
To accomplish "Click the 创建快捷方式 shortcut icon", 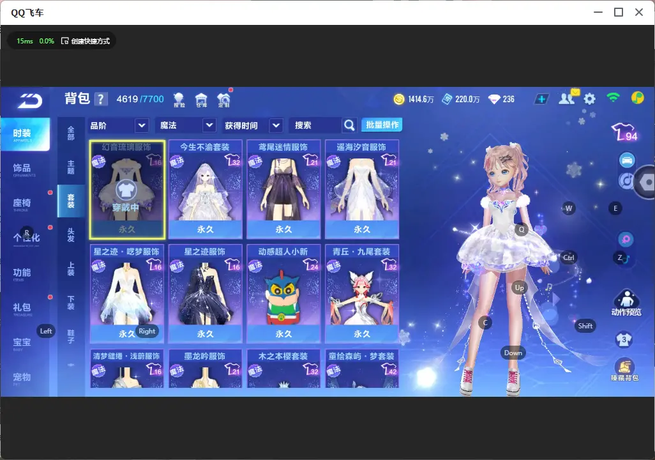I will [x=64, y=41].
